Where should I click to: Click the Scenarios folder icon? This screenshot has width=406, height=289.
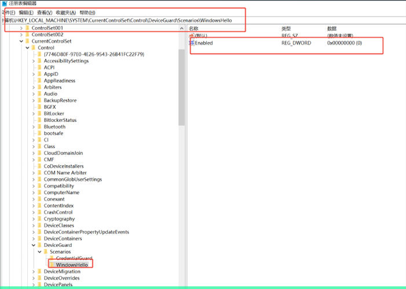tap(46, 252)
